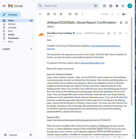Delete the email with the trash icon
The image size is (136, 139).
[61, 14]
